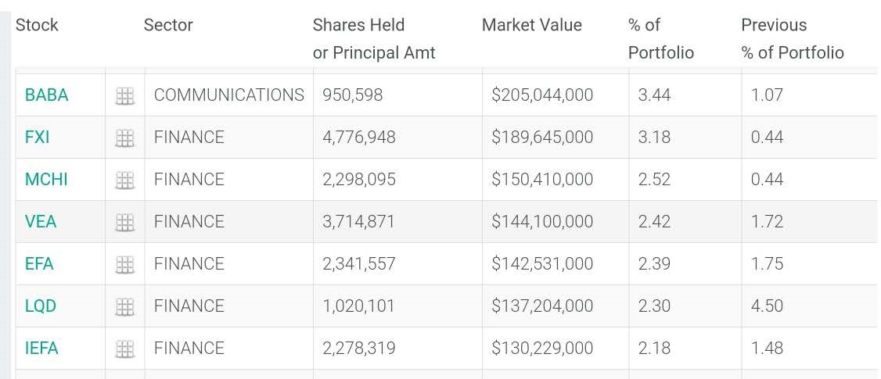Click the table icon beside LQD
881x379 pixels.
tap(125, 307)
